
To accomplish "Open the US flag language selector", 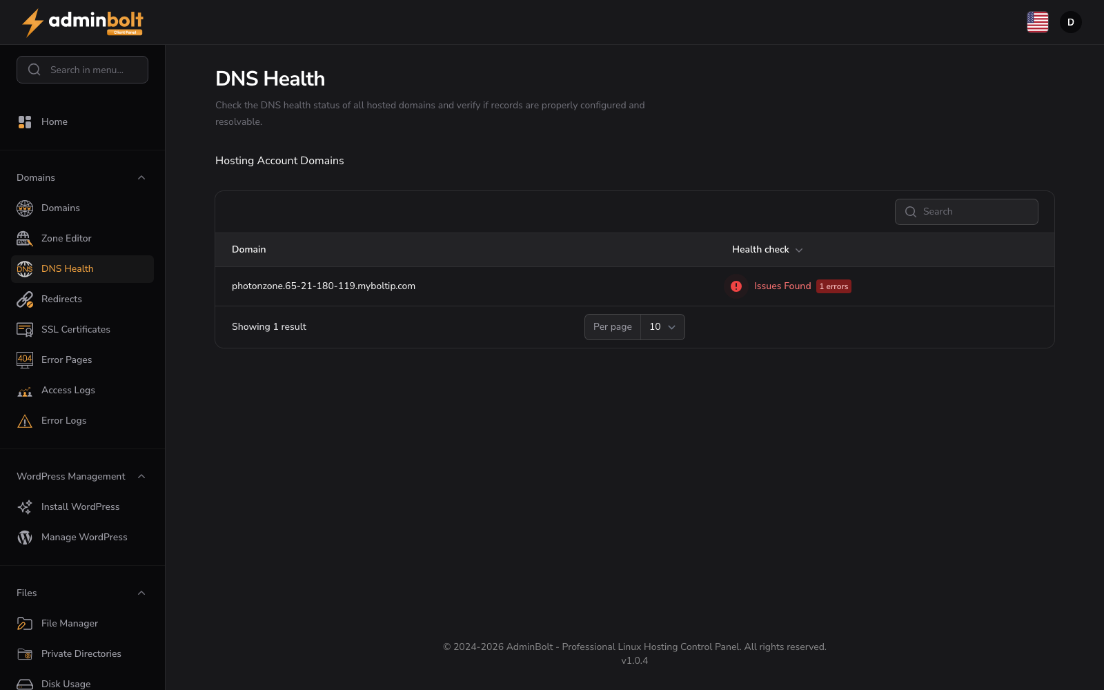I will (1038, 22).
